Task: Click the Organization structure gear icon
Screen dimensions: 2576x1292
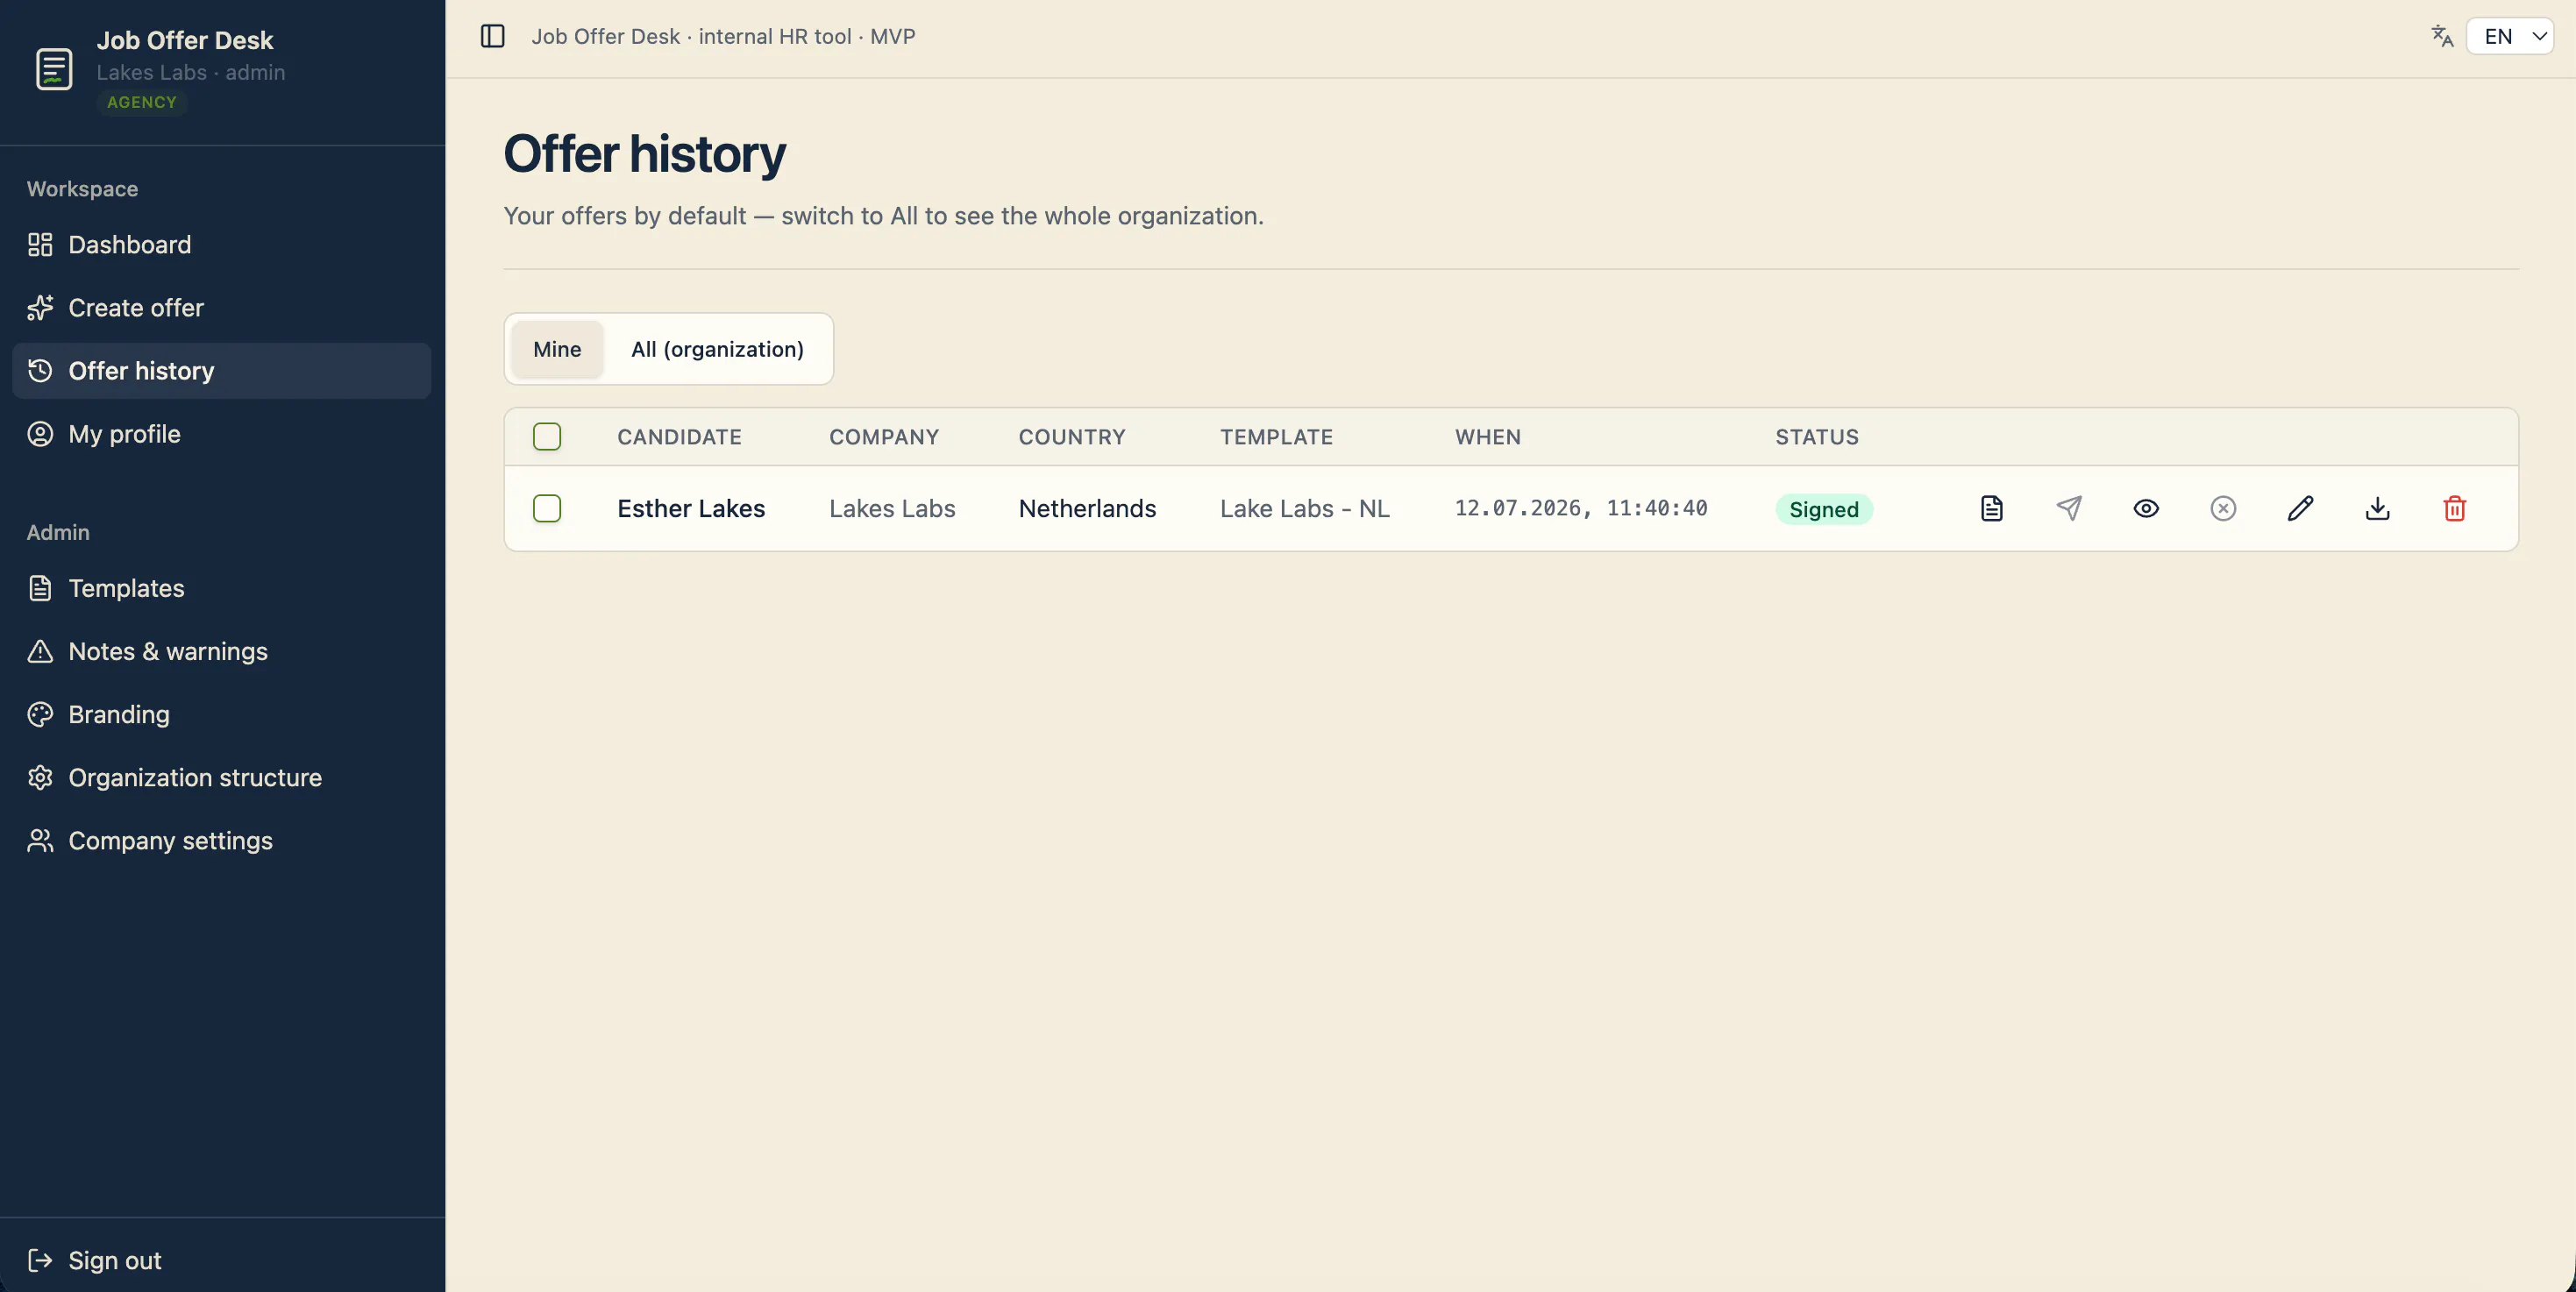Action: click(x=40, y=777)
